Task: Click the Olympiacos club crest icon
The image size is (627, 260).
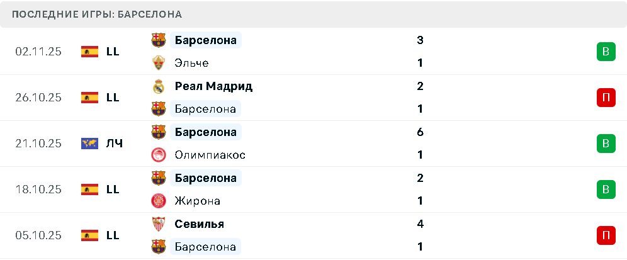Action: click(158, 155)
